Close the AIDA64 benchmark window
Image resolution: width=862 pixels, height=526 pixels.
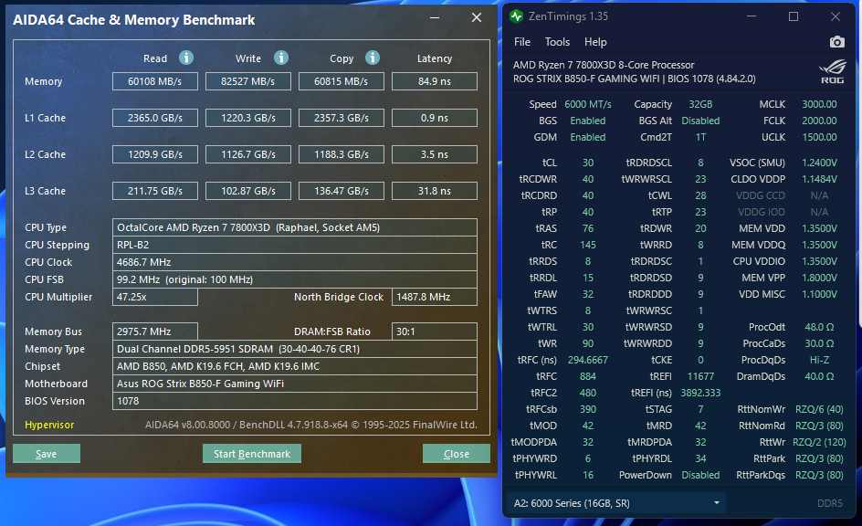click(477, 17)
